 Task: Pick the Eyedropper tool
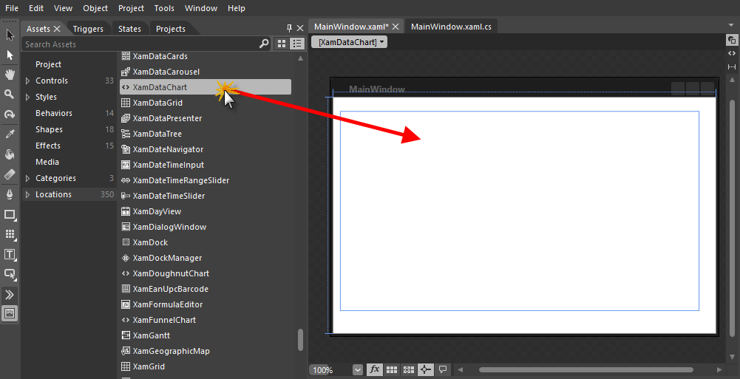click(10, 134)
